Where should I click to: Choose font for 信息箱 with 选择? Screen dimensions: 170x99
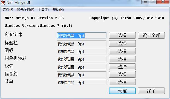122,74
